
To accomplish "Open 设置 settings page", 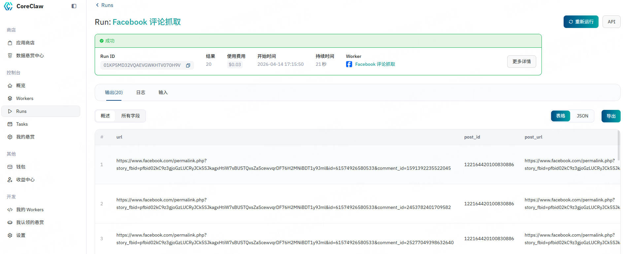I will [20, 235].
